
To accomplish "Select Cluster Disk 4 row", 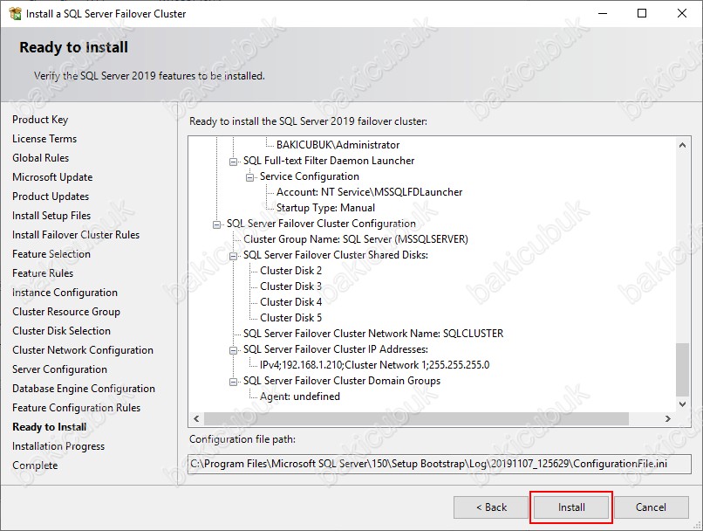I will 290,302.
